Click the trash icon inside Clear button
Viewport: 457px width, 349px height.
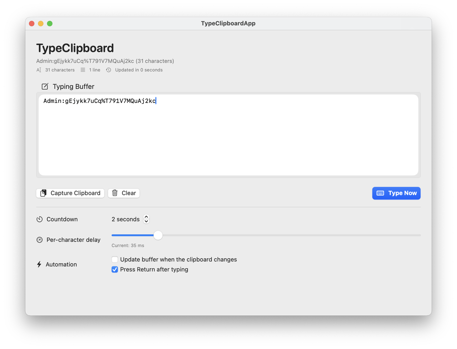[x=115, y=193]
